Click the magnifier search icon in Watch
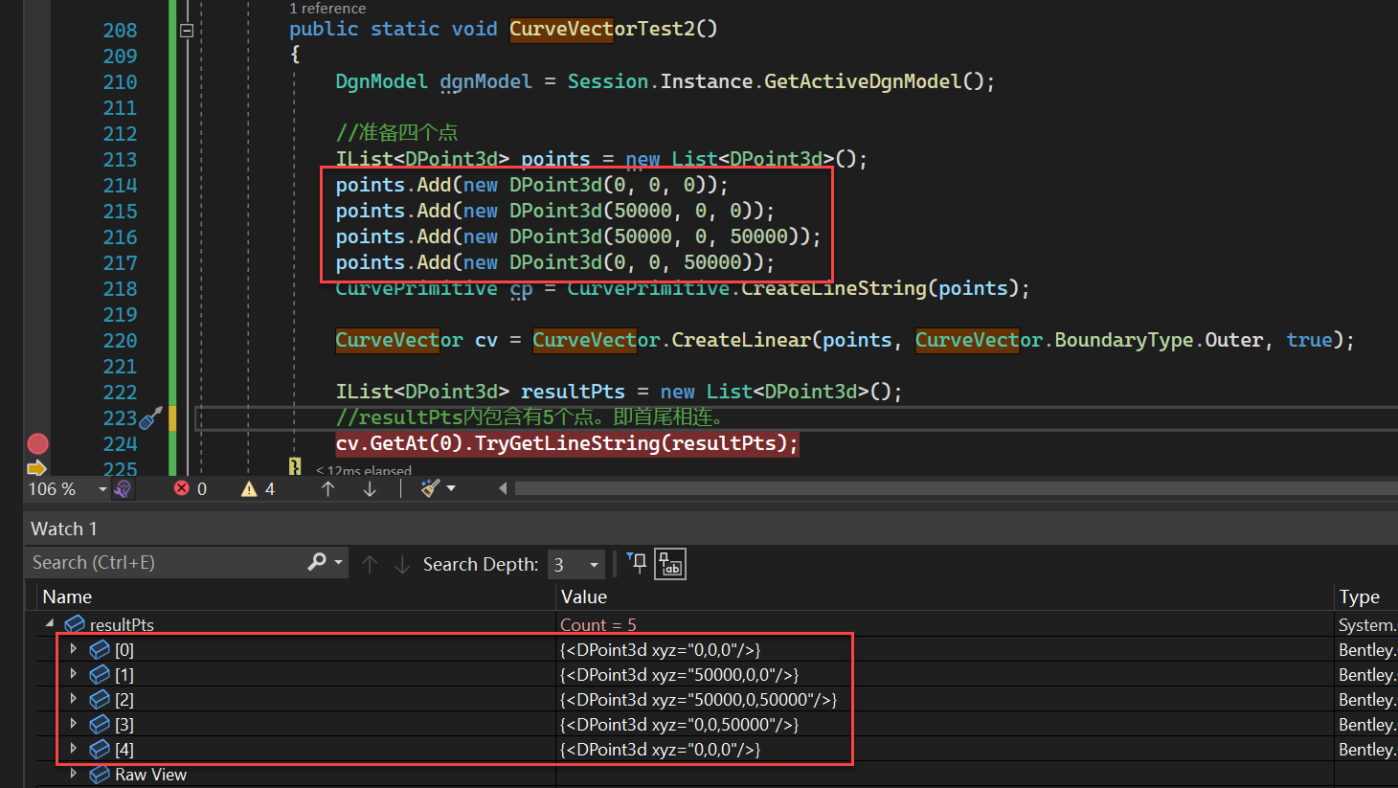 [316, 563]
